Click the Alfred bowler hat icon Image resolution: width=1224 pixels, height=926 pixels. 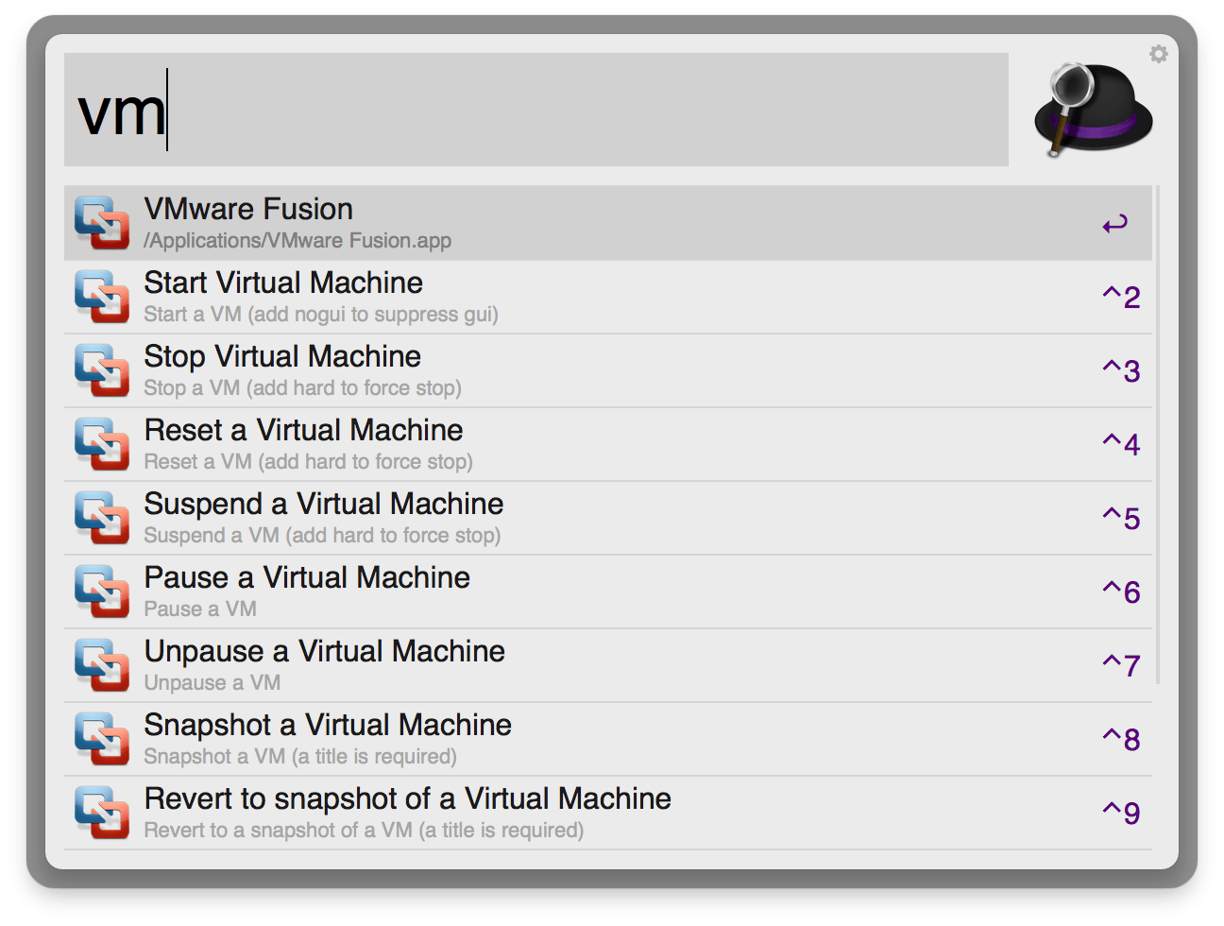tap(1093, 107)
